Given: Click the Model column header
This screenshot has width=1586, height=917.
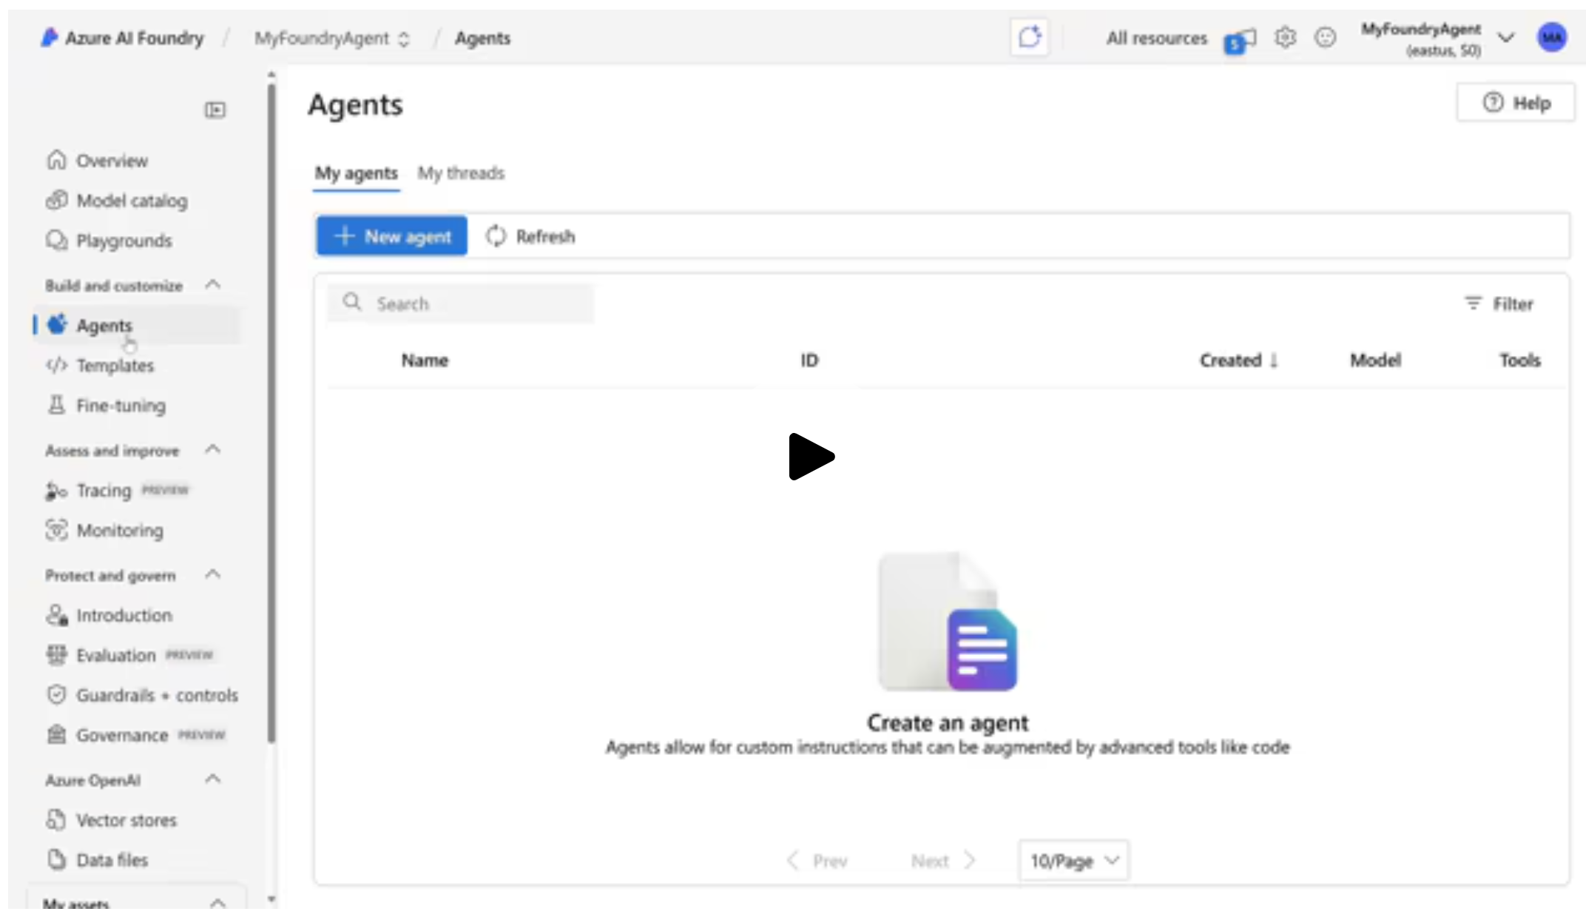Looking at the screenshot, I should (x=1375, y=360).
